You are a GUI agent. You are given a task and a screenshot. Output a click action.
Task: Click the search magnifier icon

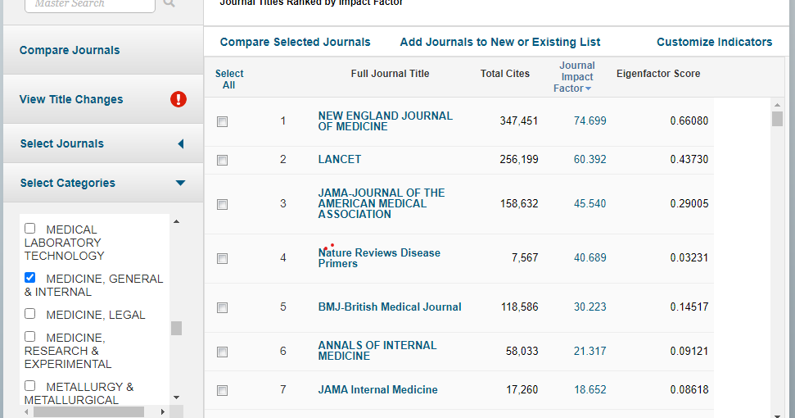(x=169, y=3)
